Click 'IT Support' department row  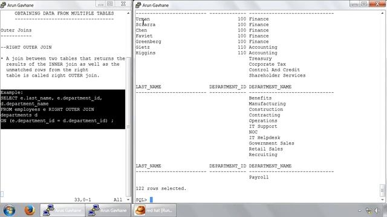[x=263, y=126]
